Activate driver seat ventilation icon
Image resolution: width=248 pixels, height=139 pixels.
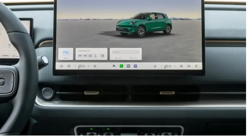(x=95, y=66)
